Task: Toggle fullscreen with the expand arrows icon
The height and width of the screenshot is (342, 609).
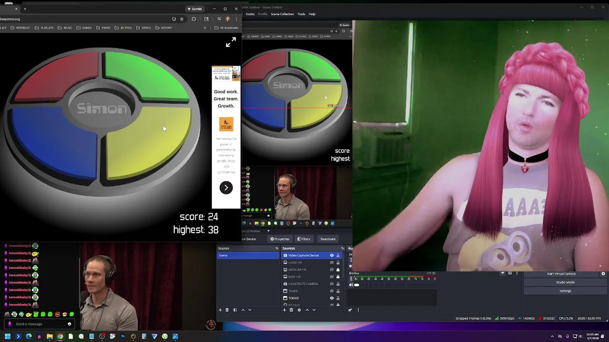Action: pos(231,43)
